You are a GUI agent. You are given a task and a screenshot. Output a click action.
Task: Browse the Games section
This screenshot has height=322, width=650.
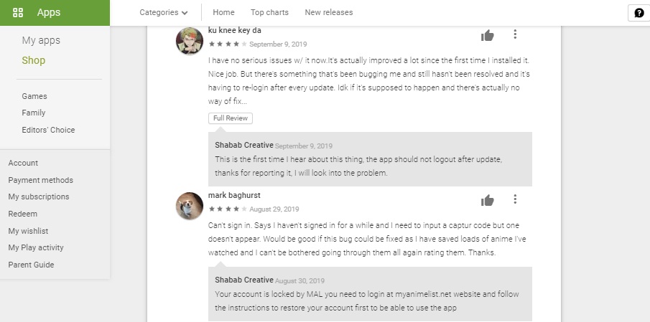[34, 96]
